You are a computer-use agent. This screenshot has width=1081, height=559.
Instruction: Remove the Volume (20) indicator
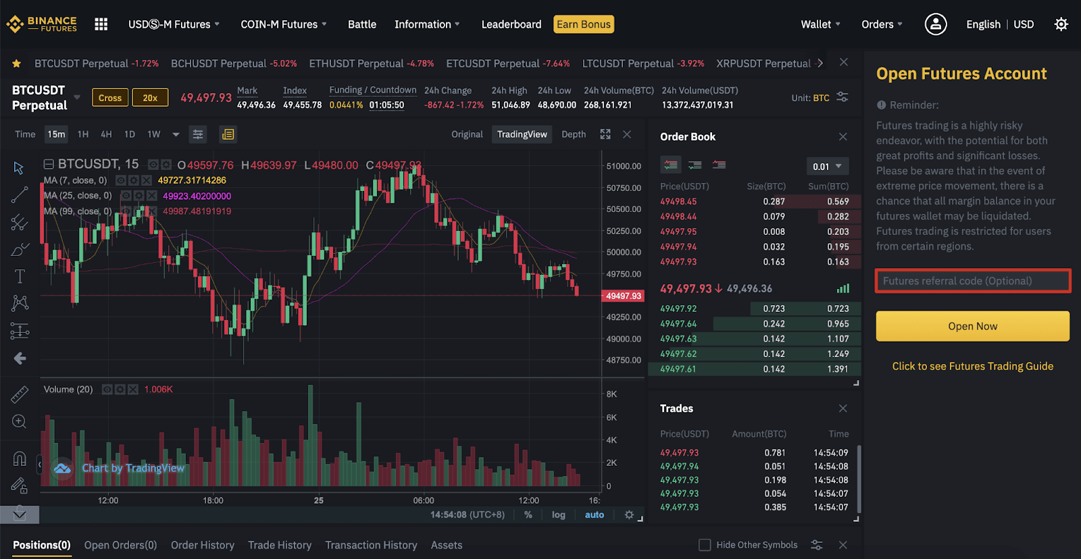[x=132, y=390]
